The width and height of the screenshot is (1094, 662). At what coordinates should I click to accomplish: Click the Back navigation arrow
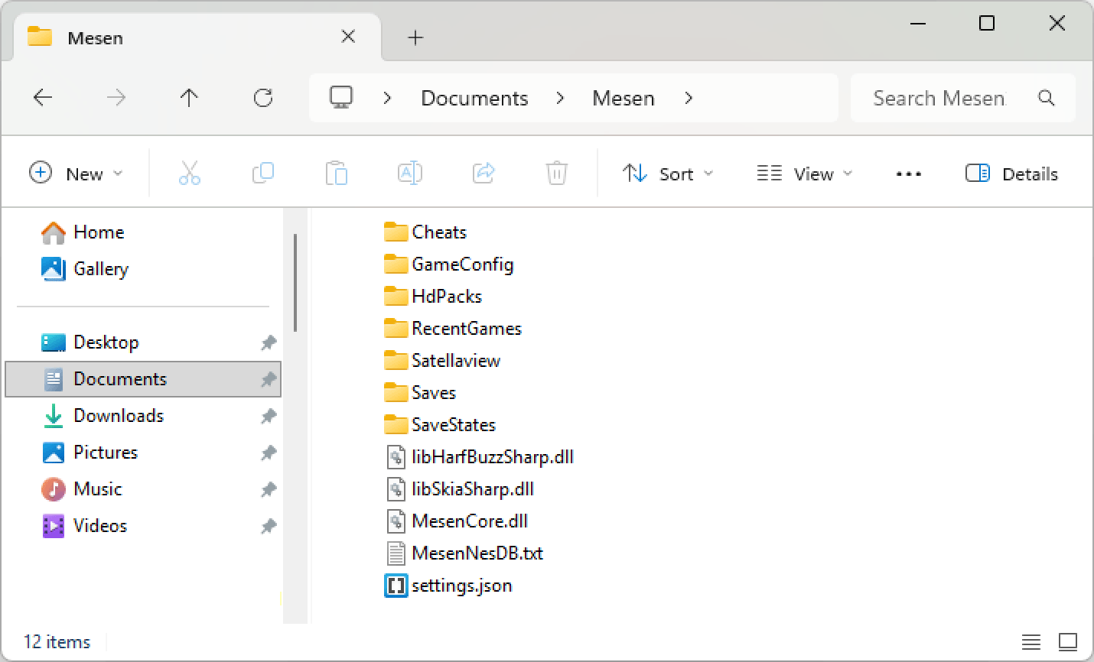point(43,98)
